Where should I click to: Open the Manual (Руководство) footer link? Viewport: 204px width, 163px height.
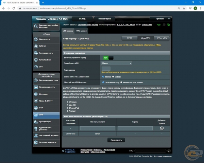(86, 150)
